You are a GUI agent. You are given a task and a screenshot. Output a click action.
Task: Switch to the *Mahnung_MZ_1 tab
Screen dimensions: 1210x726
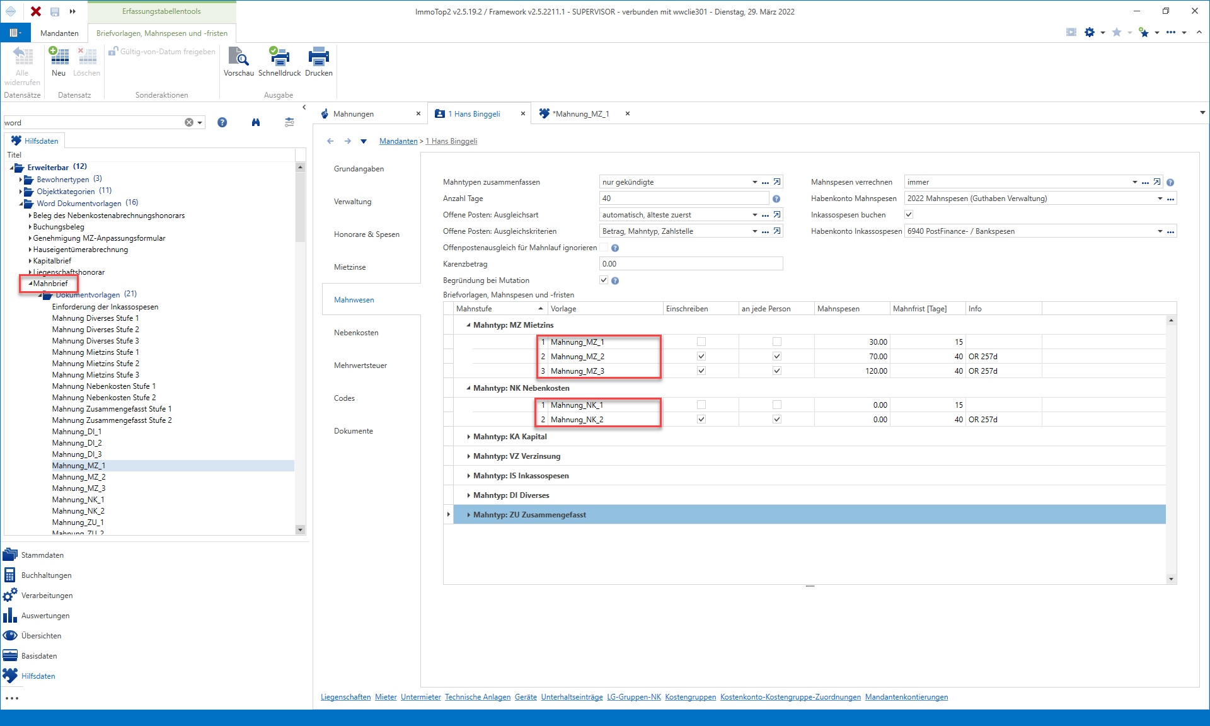[x=581, y=114]
